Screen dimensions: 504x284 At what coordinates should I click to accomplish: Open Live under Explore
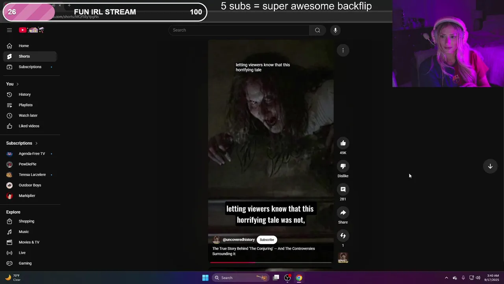[30, 253]
